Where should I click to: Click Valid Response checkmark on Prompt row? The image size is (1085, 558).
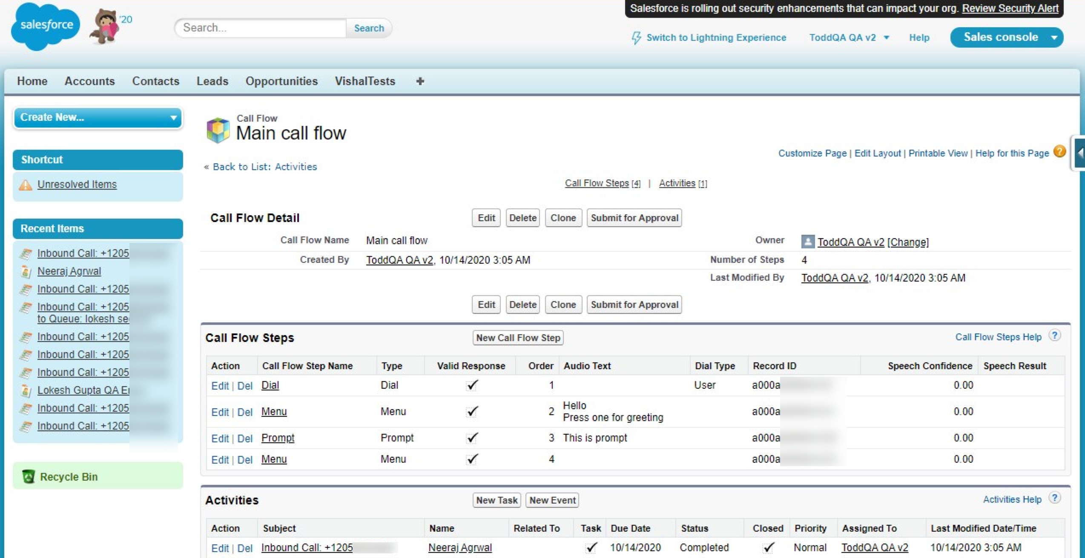click(472, 438)
